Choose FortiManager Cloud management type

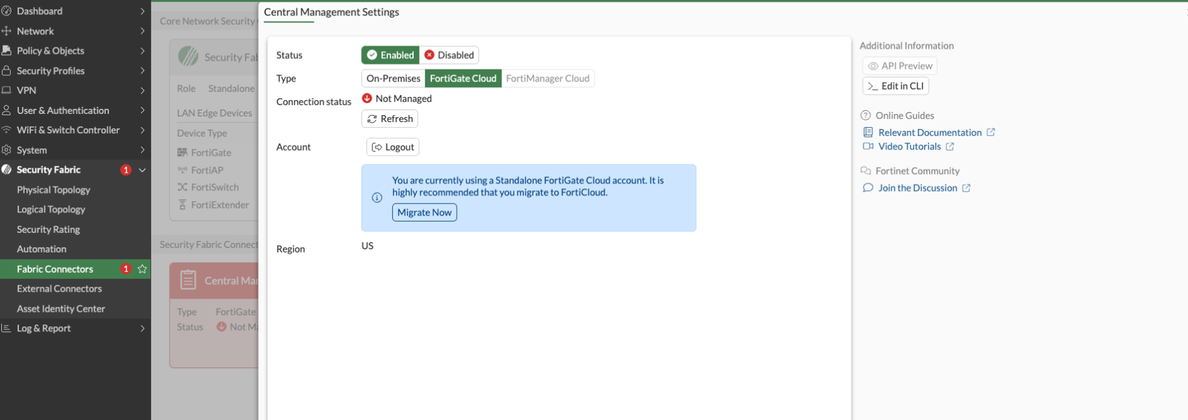click(x=547, y=78)
